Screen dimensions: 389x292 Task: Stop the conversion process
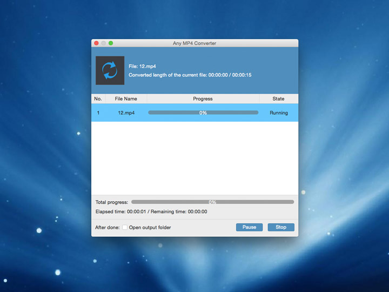[x=281, y=227]
